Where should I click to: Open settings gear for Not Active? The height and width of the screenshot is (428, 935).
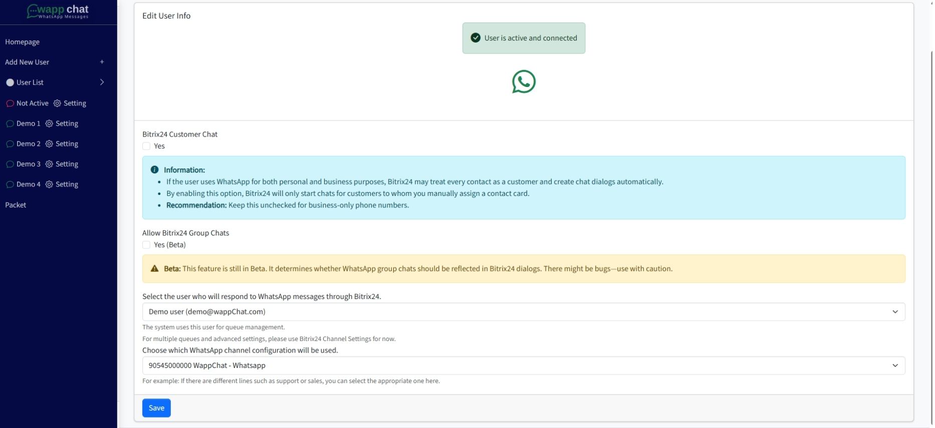pyautogui.click(x=57, y=103)
